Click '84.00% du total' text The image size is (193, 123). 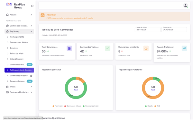tap(86, 55)
